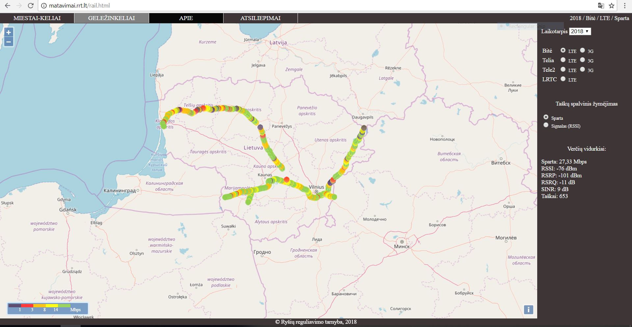Open the ATSILIEPIMAI tab
The width and height of the screenshot is (632, 327).
pos(260,18)
